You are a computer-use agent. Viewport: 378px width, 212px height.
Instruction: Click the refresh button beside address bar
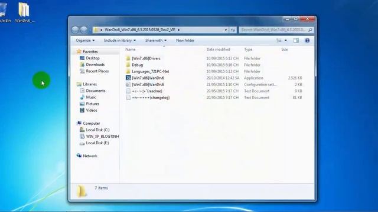coord(233,30)
